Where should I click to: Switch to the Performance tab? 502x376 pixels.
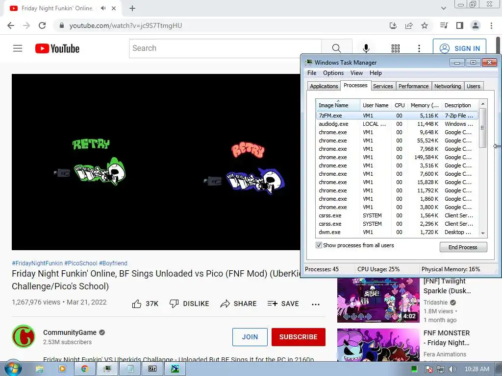coord(413,86)
